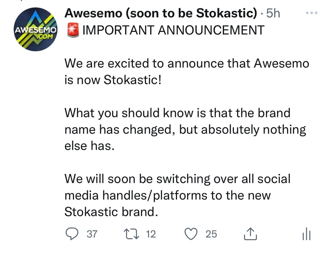This screenshot has width=333, height=258.
Task: Like the tweet with the heart icon
Action: click(191, 234)
